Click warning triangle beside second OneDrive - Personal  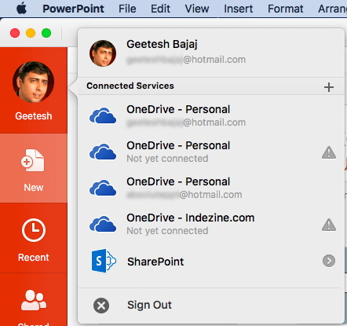point(329,152)
